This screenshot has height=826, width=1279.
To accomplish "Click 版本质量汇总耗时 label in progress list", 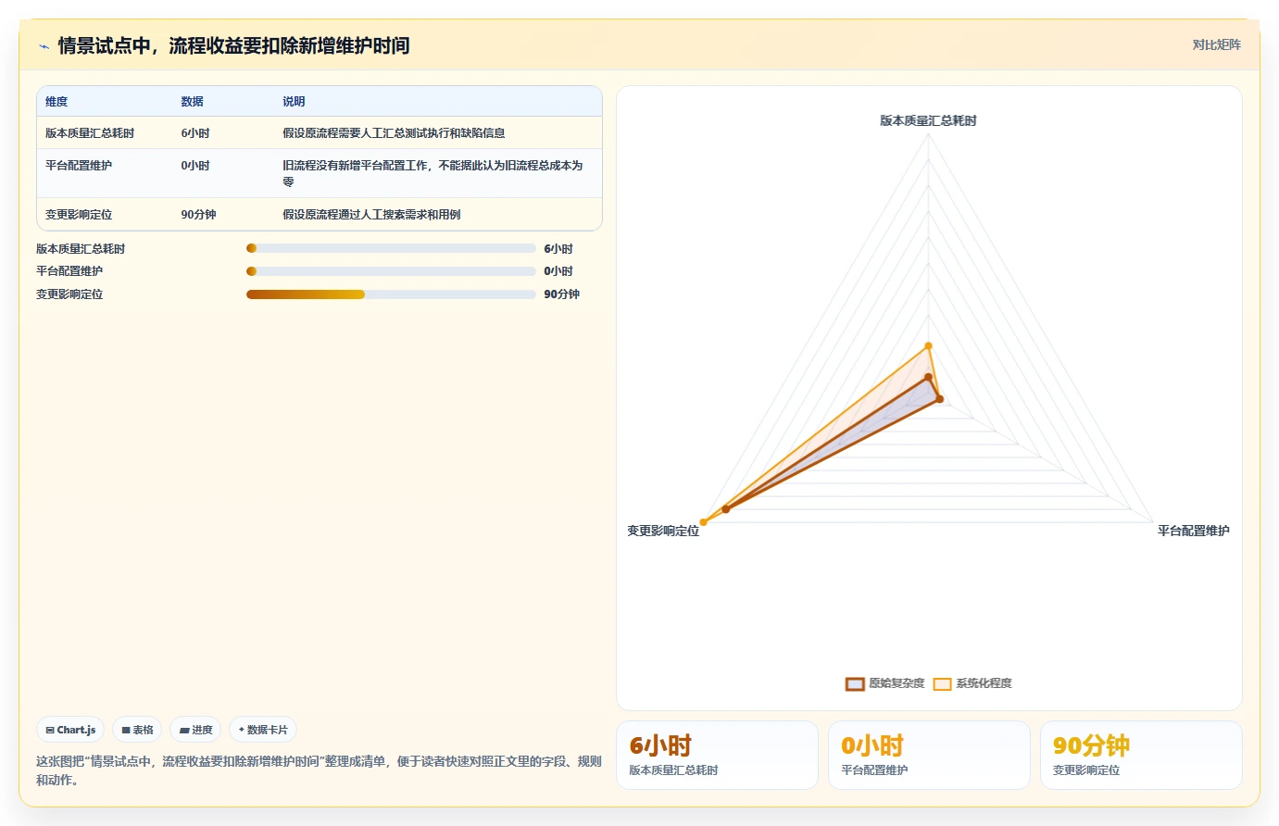I will (81, 249).
